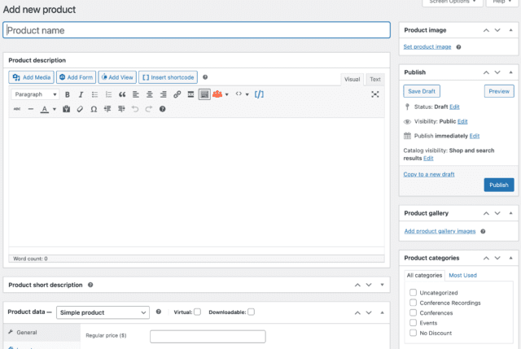Click the Product name field
521x349 pixels.
pos(196,30)
